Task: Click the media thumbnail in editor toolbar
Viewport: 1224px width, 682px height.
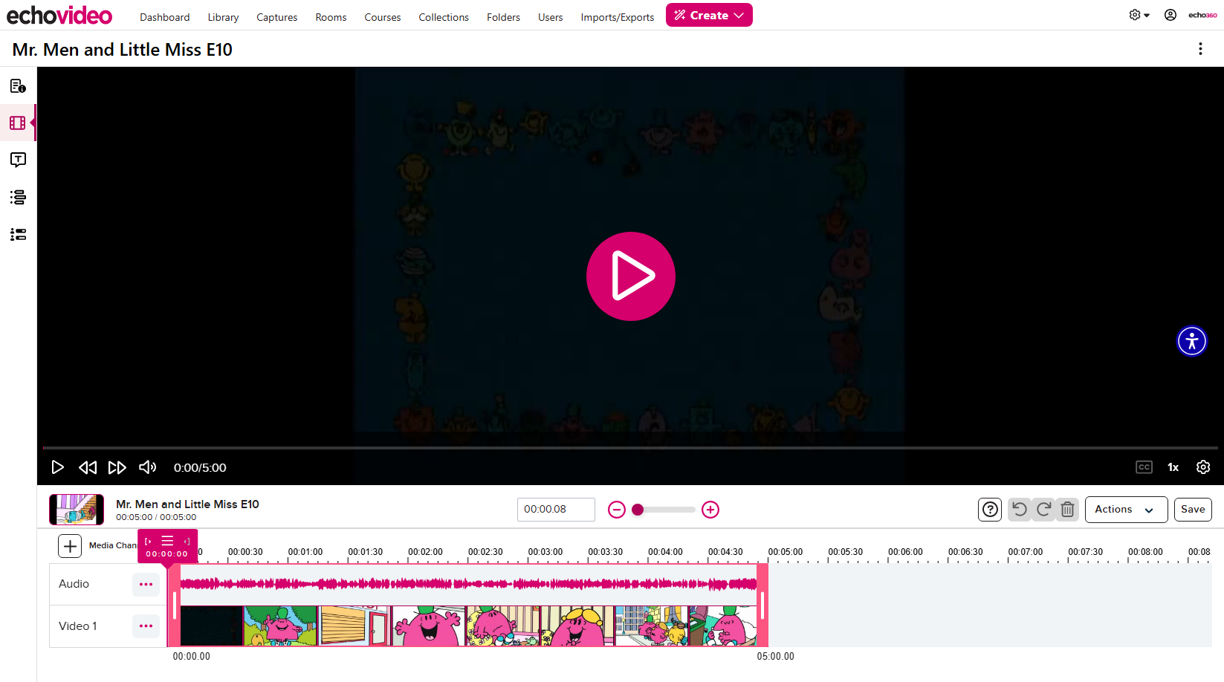Action: pyautogui.click(x=77, y=510)
